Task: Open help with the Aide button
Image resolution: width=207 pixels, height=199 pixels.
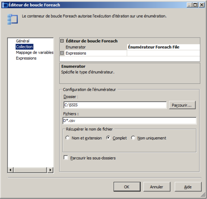Action: pos(188,187)
